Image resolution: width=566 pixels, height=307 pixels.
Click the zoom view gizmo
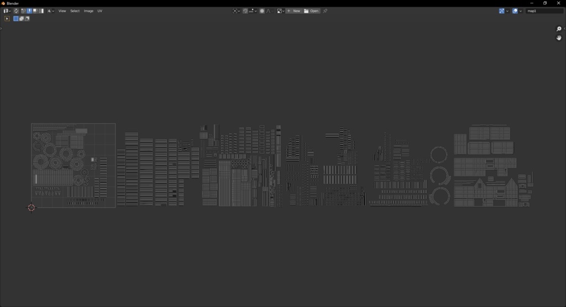pyautogui.click(x=559, y=29)
